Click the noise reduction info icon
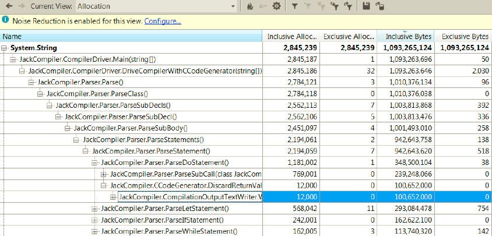Viewport: 492px width, 236px height. tap(6, 21)
